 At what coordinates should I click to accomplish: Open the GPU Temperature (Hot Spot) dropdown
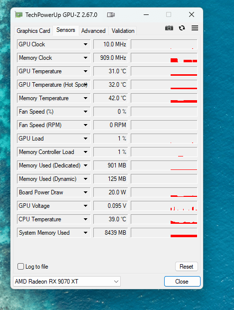pyautogui.click(x=85, y=85)
